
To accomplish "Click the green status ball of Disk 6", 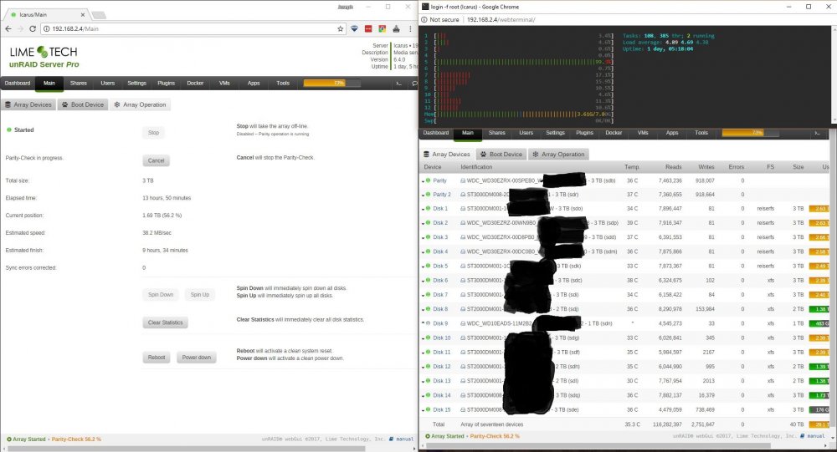I will coord(428,281).
